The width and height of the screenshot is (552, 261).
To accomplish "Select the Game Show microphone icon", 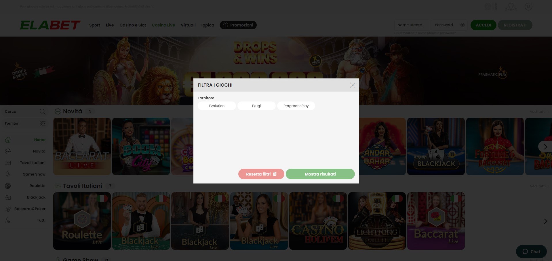I will point(8,174).
